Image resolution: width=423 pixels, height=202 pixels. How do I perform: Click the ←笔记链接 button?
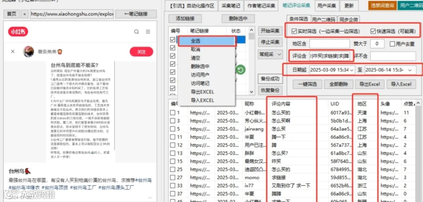tap(136, 14)
